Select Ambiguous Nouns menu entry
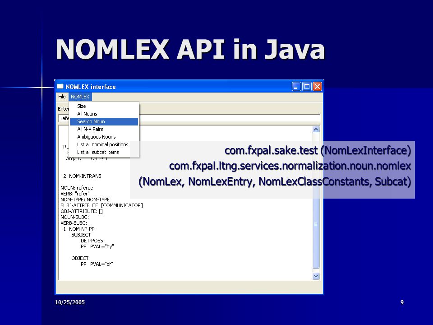This screenshot has width=433, height=325. coord(104,137)
